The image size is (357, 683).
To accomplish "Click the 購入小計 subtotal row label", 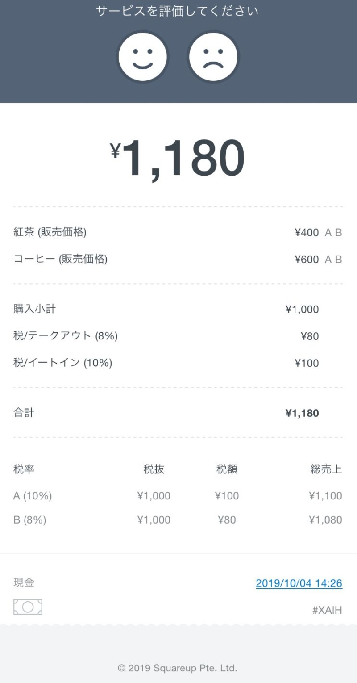I will (35, 309).
